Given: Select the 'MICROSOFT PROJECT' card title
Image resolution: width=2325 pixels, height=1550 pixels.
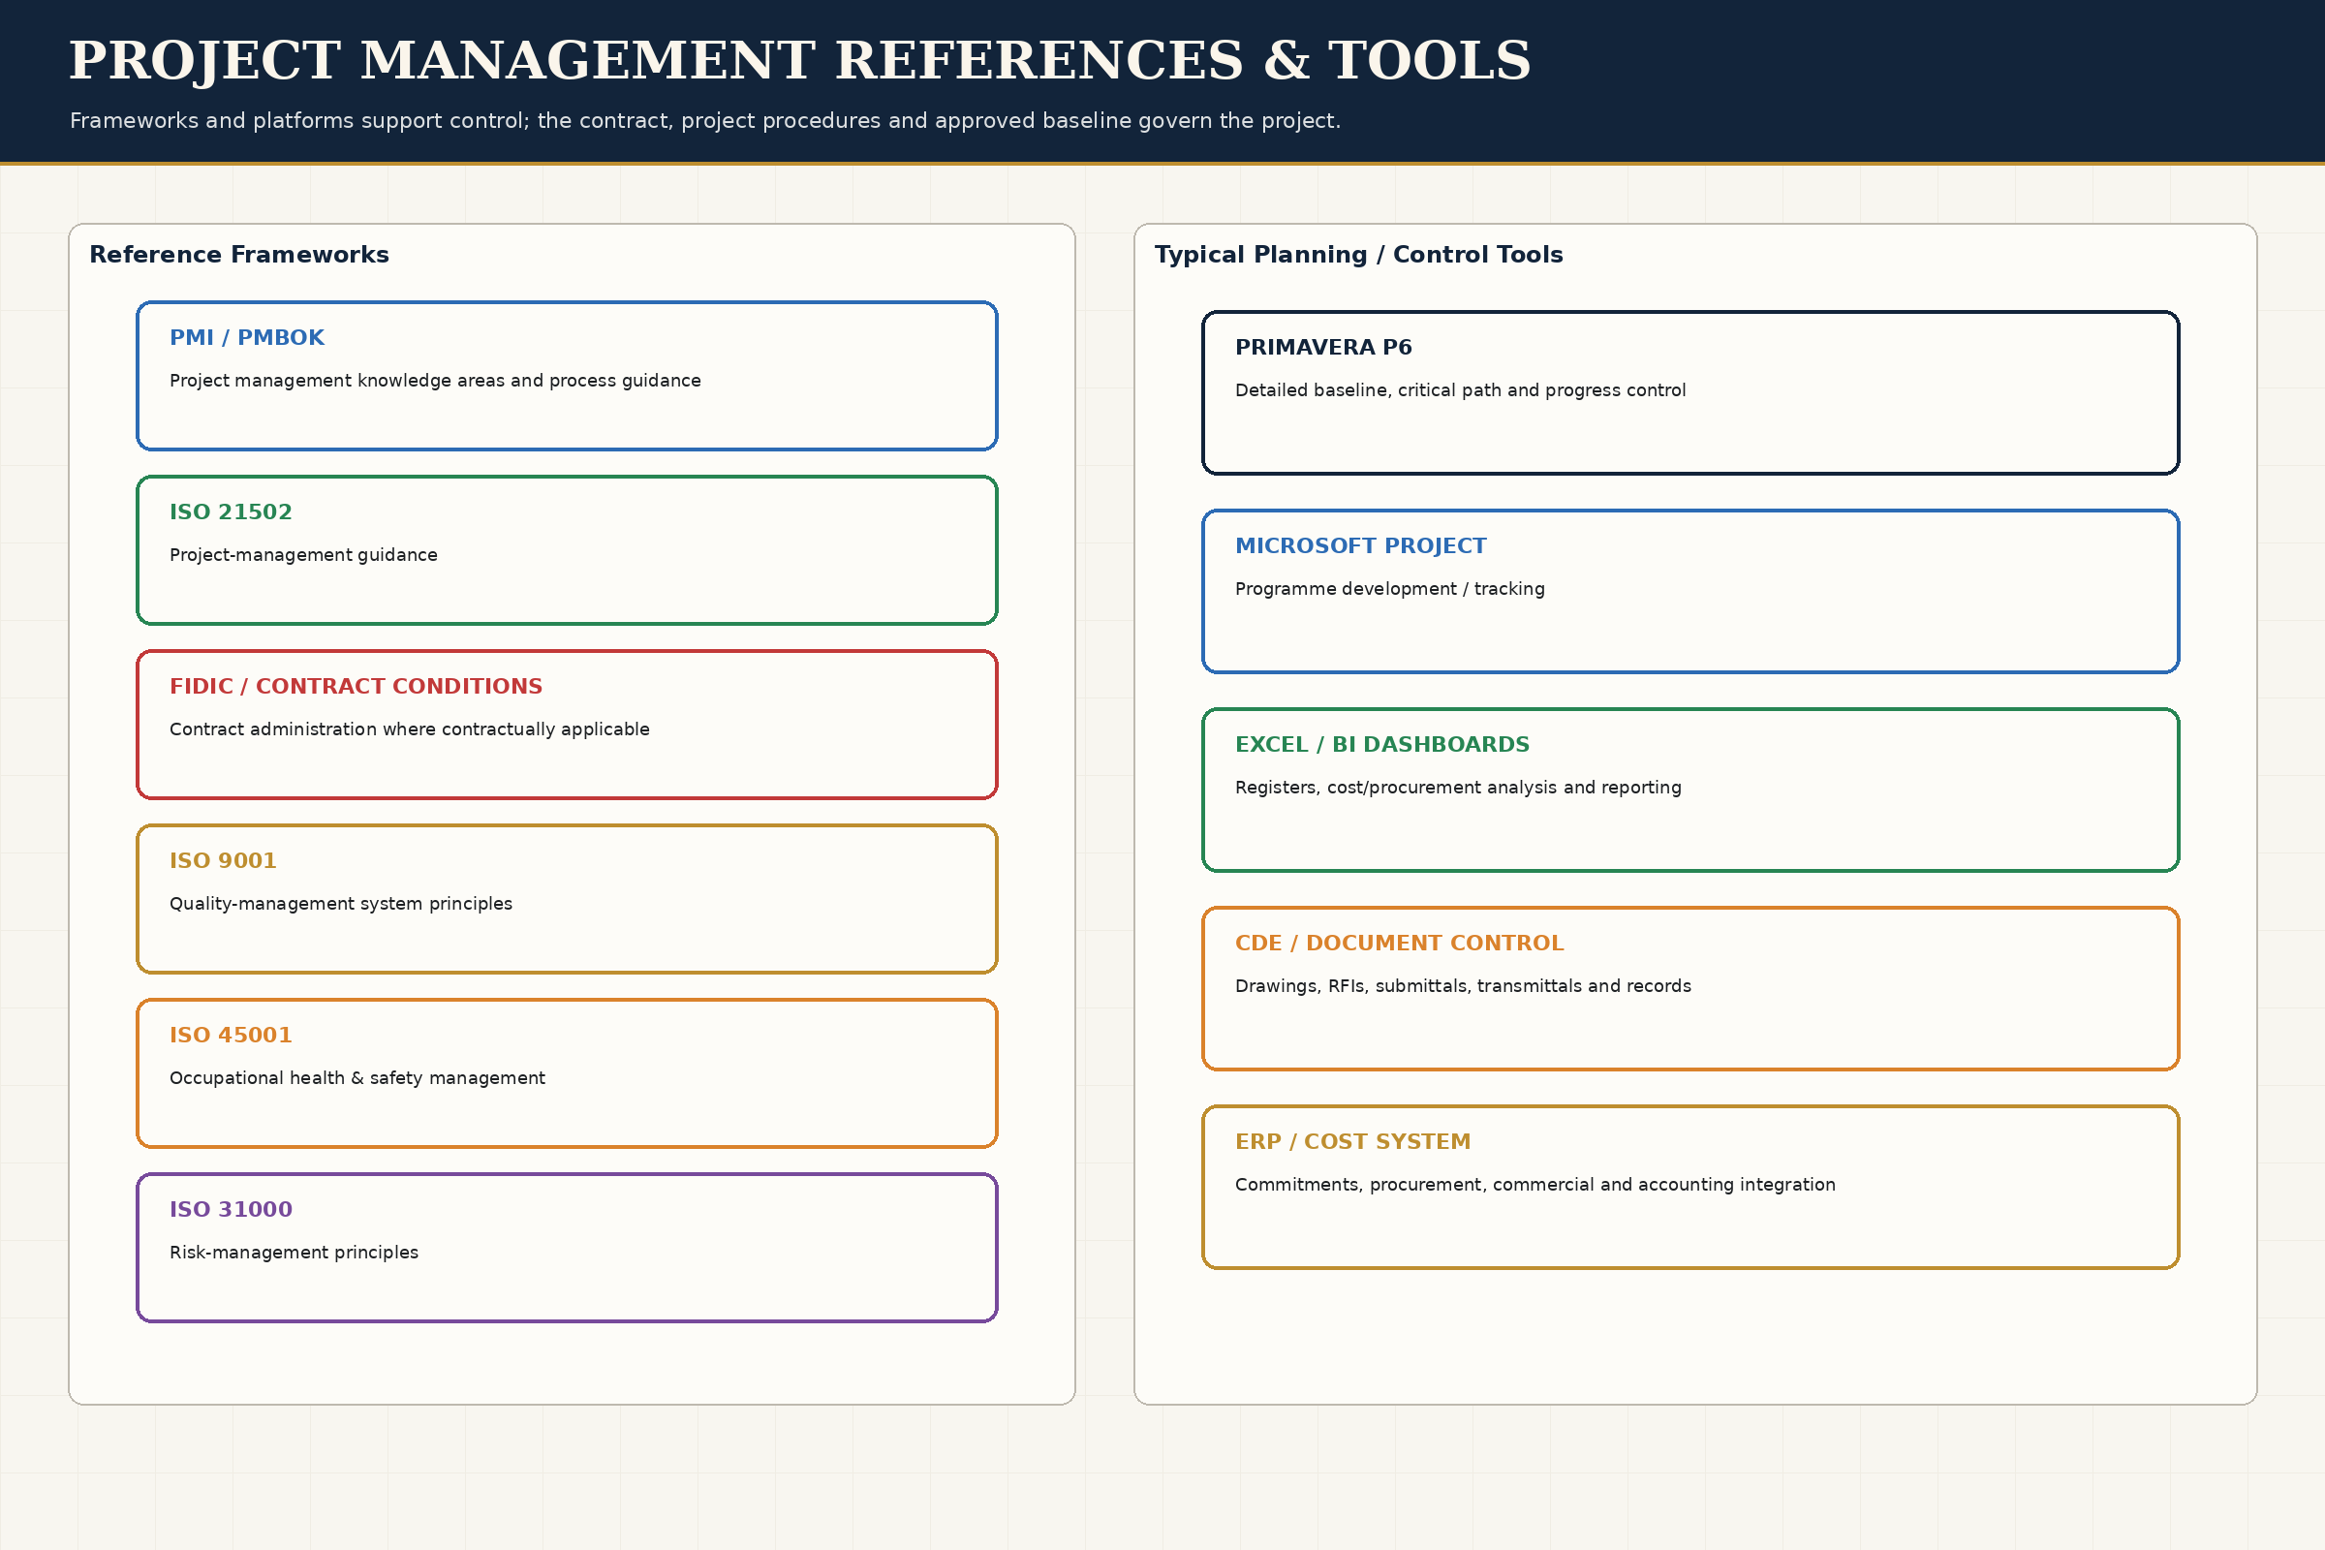Looking at the screenshot, I should (x=1360, y=546).
